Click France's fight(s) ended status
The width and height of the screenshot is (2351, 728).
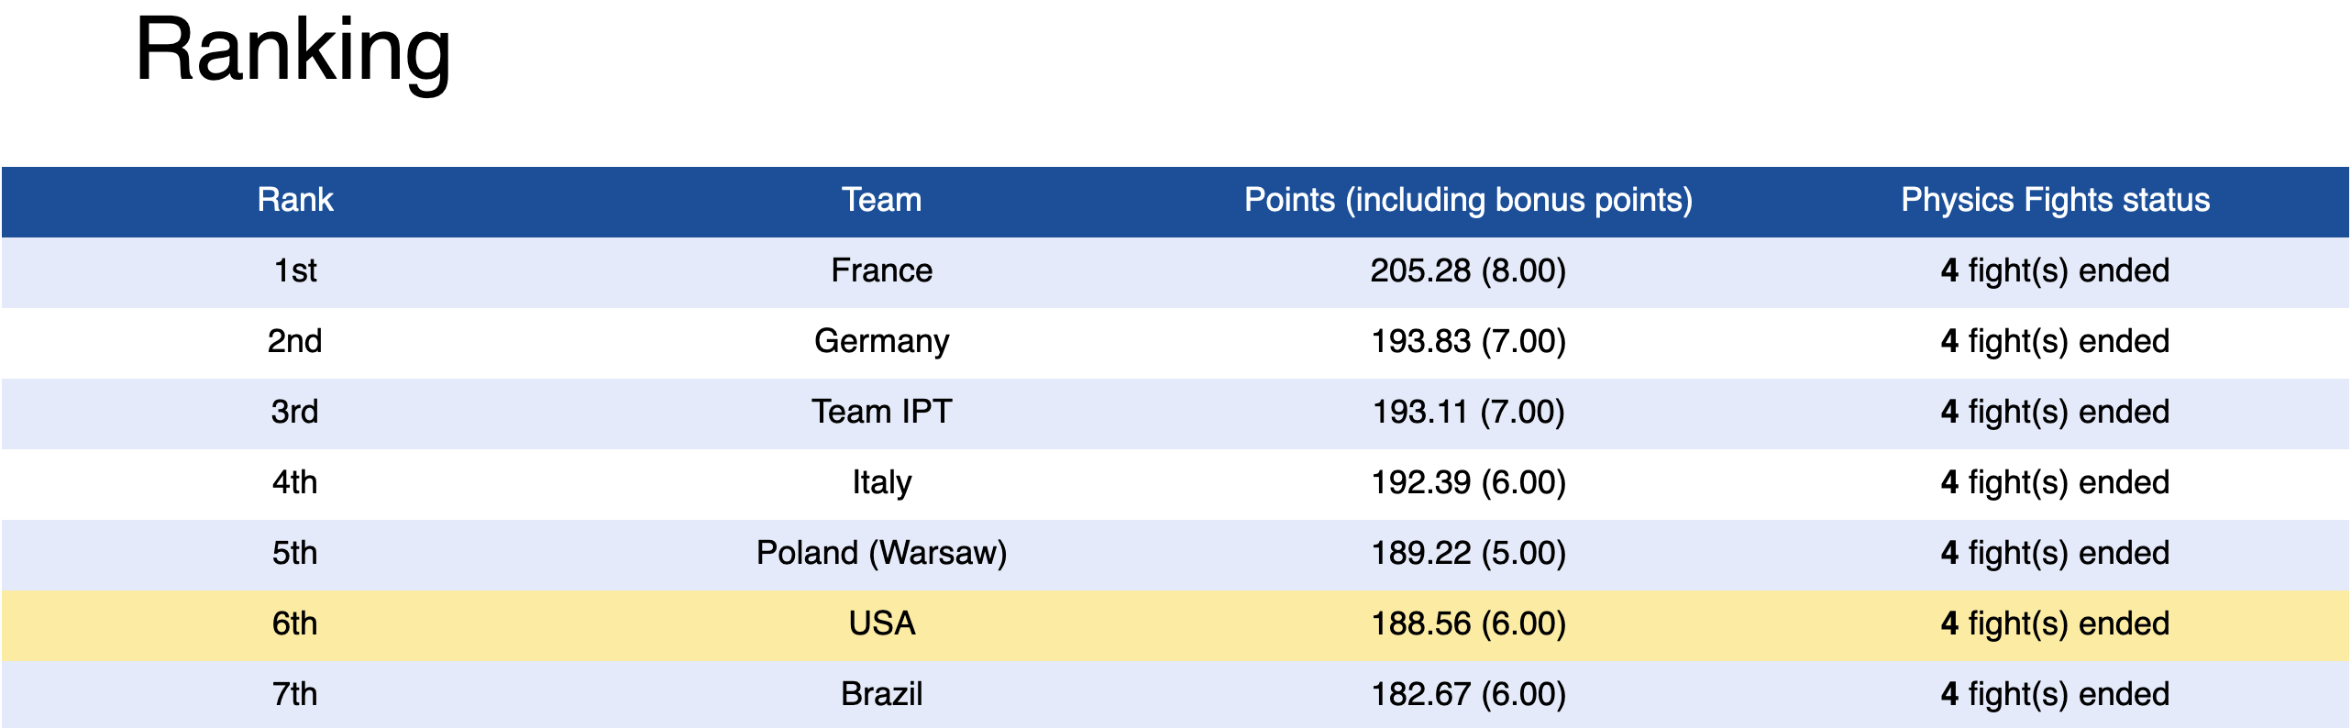coord(2055,270)
